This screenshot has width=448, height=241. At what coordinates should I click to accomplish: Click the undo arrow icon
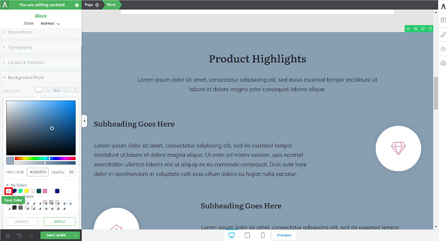tap(20, 235)
